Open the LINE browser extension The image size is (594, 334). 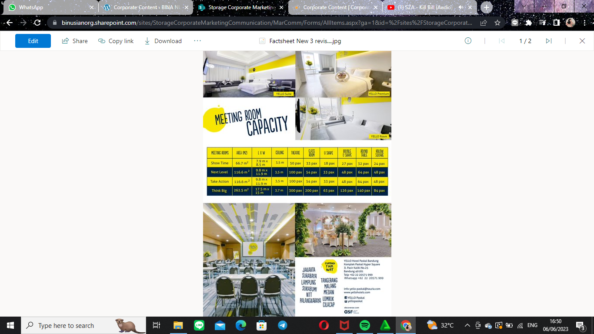coord(515,23)
